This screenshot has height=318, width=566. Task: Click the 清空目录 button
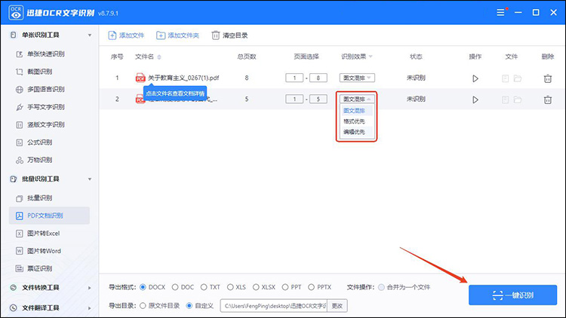[229, 35]
